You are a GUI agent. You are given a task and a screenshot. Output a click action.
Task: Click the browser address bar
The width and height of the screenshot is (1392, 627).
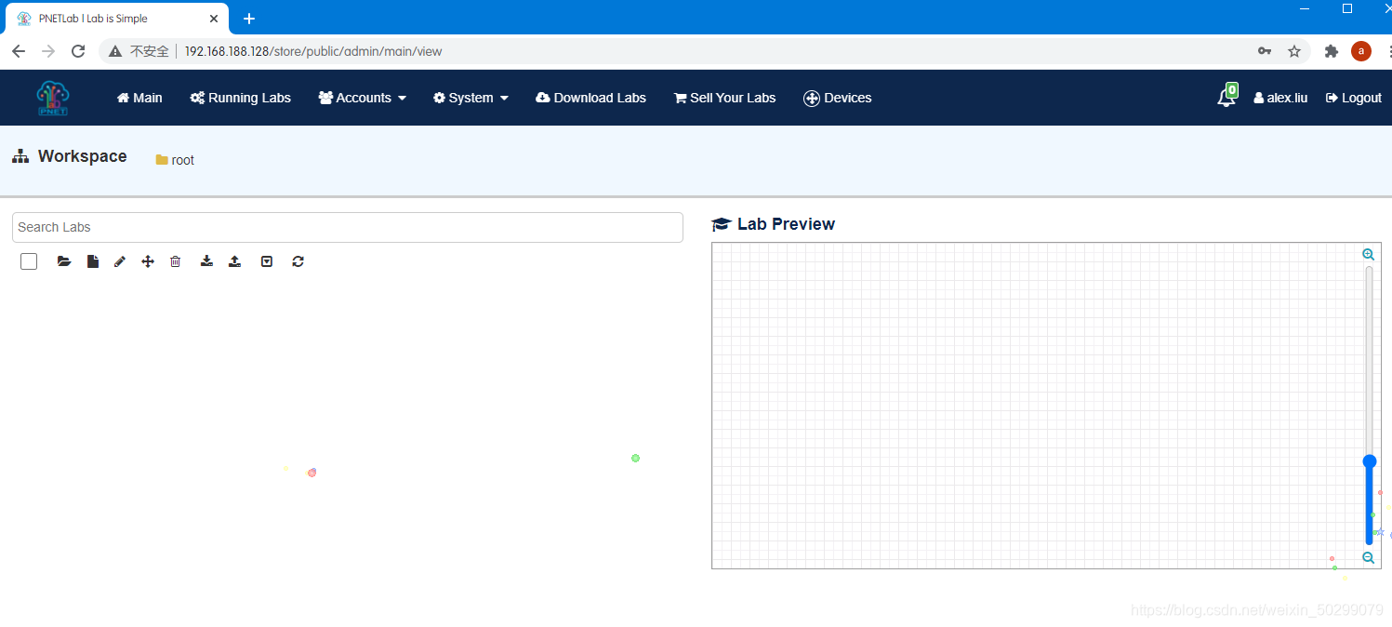705,51
